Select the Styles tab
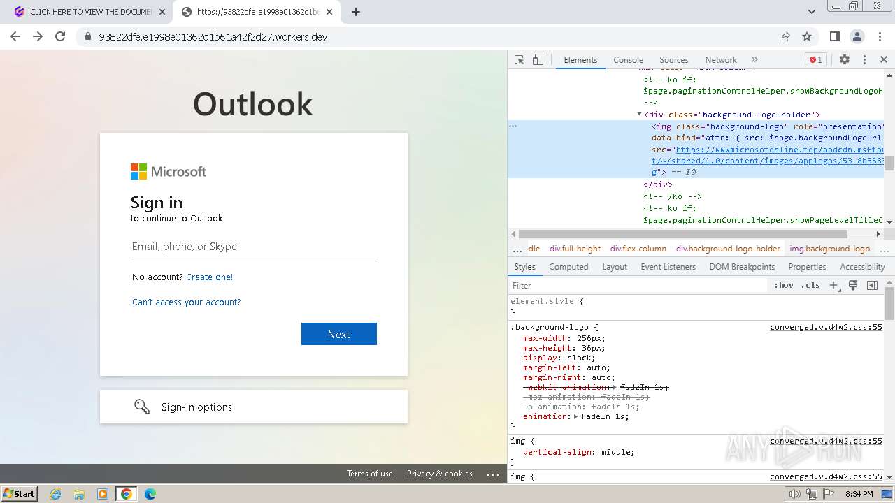The width and height of the screenshot is (895, 503). tap(524, 267)
